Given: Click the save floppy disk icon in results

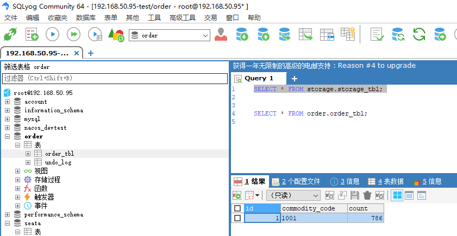Looking at the screenshot, I should click(x=354, y=195).
